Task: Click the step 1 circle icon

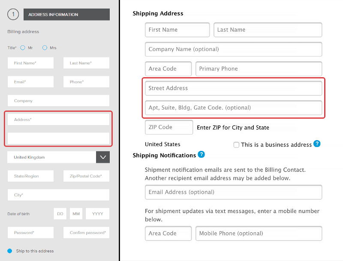Action: 13,15
